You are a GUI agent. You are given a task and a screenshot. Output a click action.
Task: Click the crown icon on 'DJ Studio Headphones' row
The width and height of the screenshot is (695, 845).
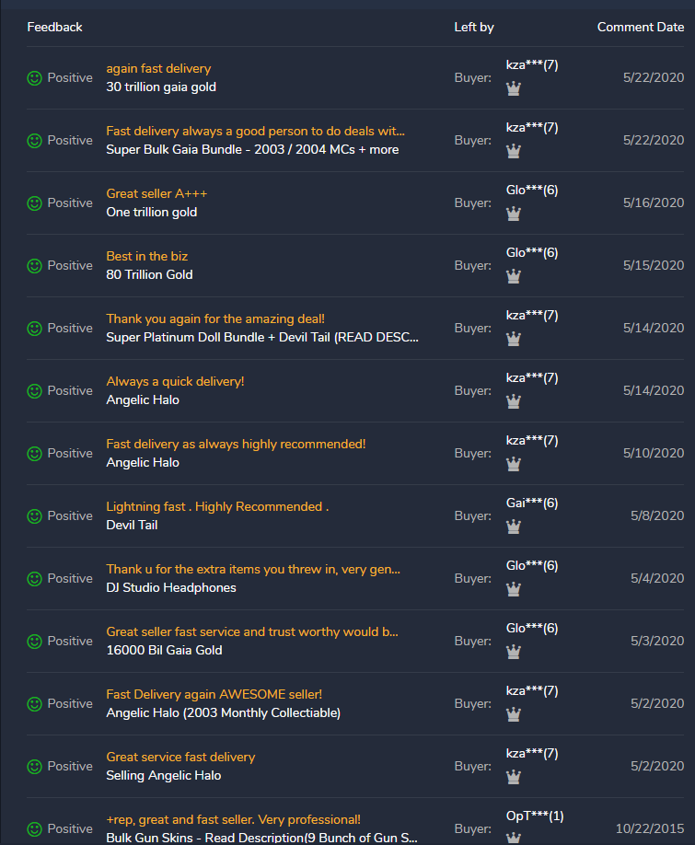[514, 589]
